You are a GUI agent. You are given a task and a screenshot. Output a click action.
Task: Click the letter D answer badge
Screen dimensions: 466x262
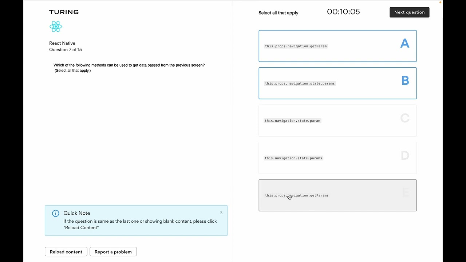tap(404, 155)
